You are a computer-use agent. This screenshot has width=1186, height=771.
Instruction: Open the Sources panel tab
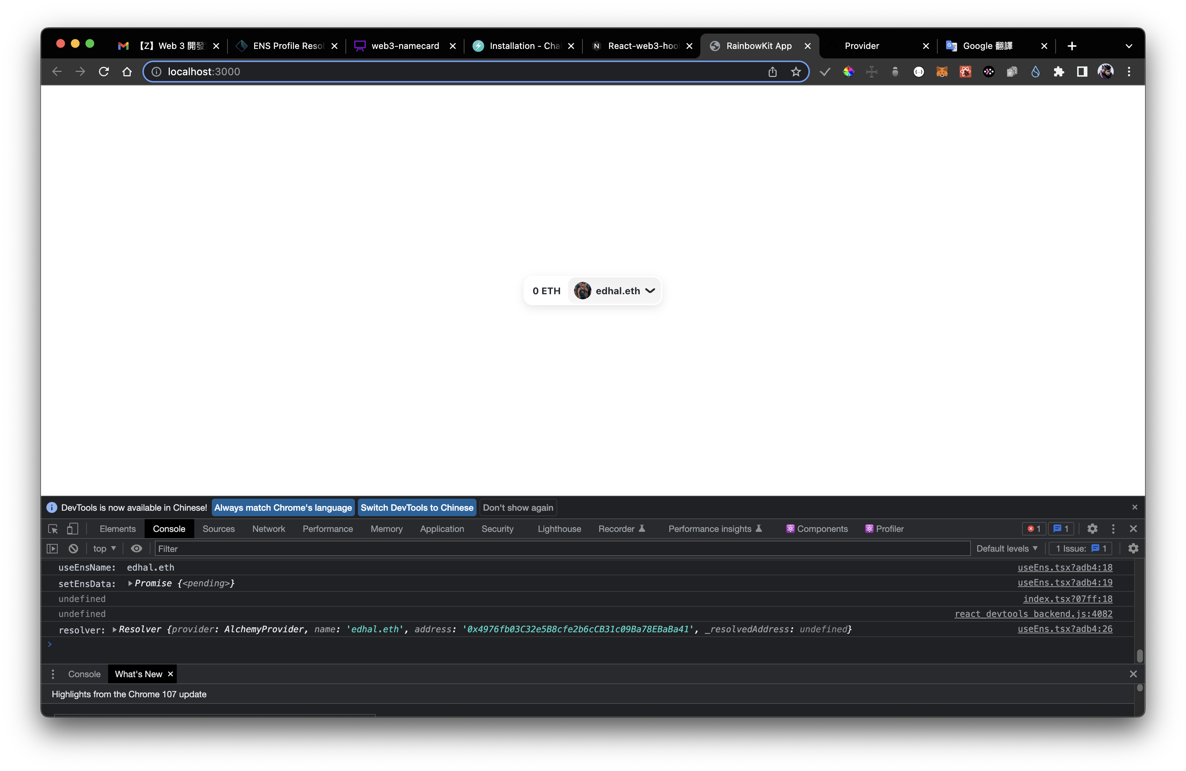coord(218,529)
